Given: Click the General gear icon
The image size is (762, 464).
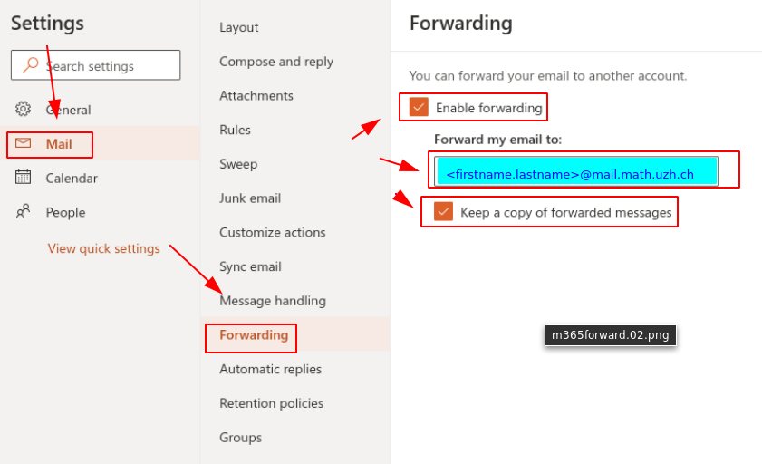Looking at the screenshot, I should (24, 110).
